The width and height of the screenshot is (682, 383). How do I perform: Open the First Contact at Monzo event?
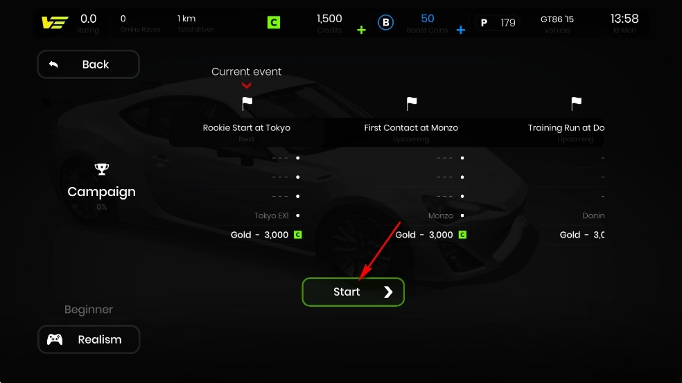click(411, 128)
